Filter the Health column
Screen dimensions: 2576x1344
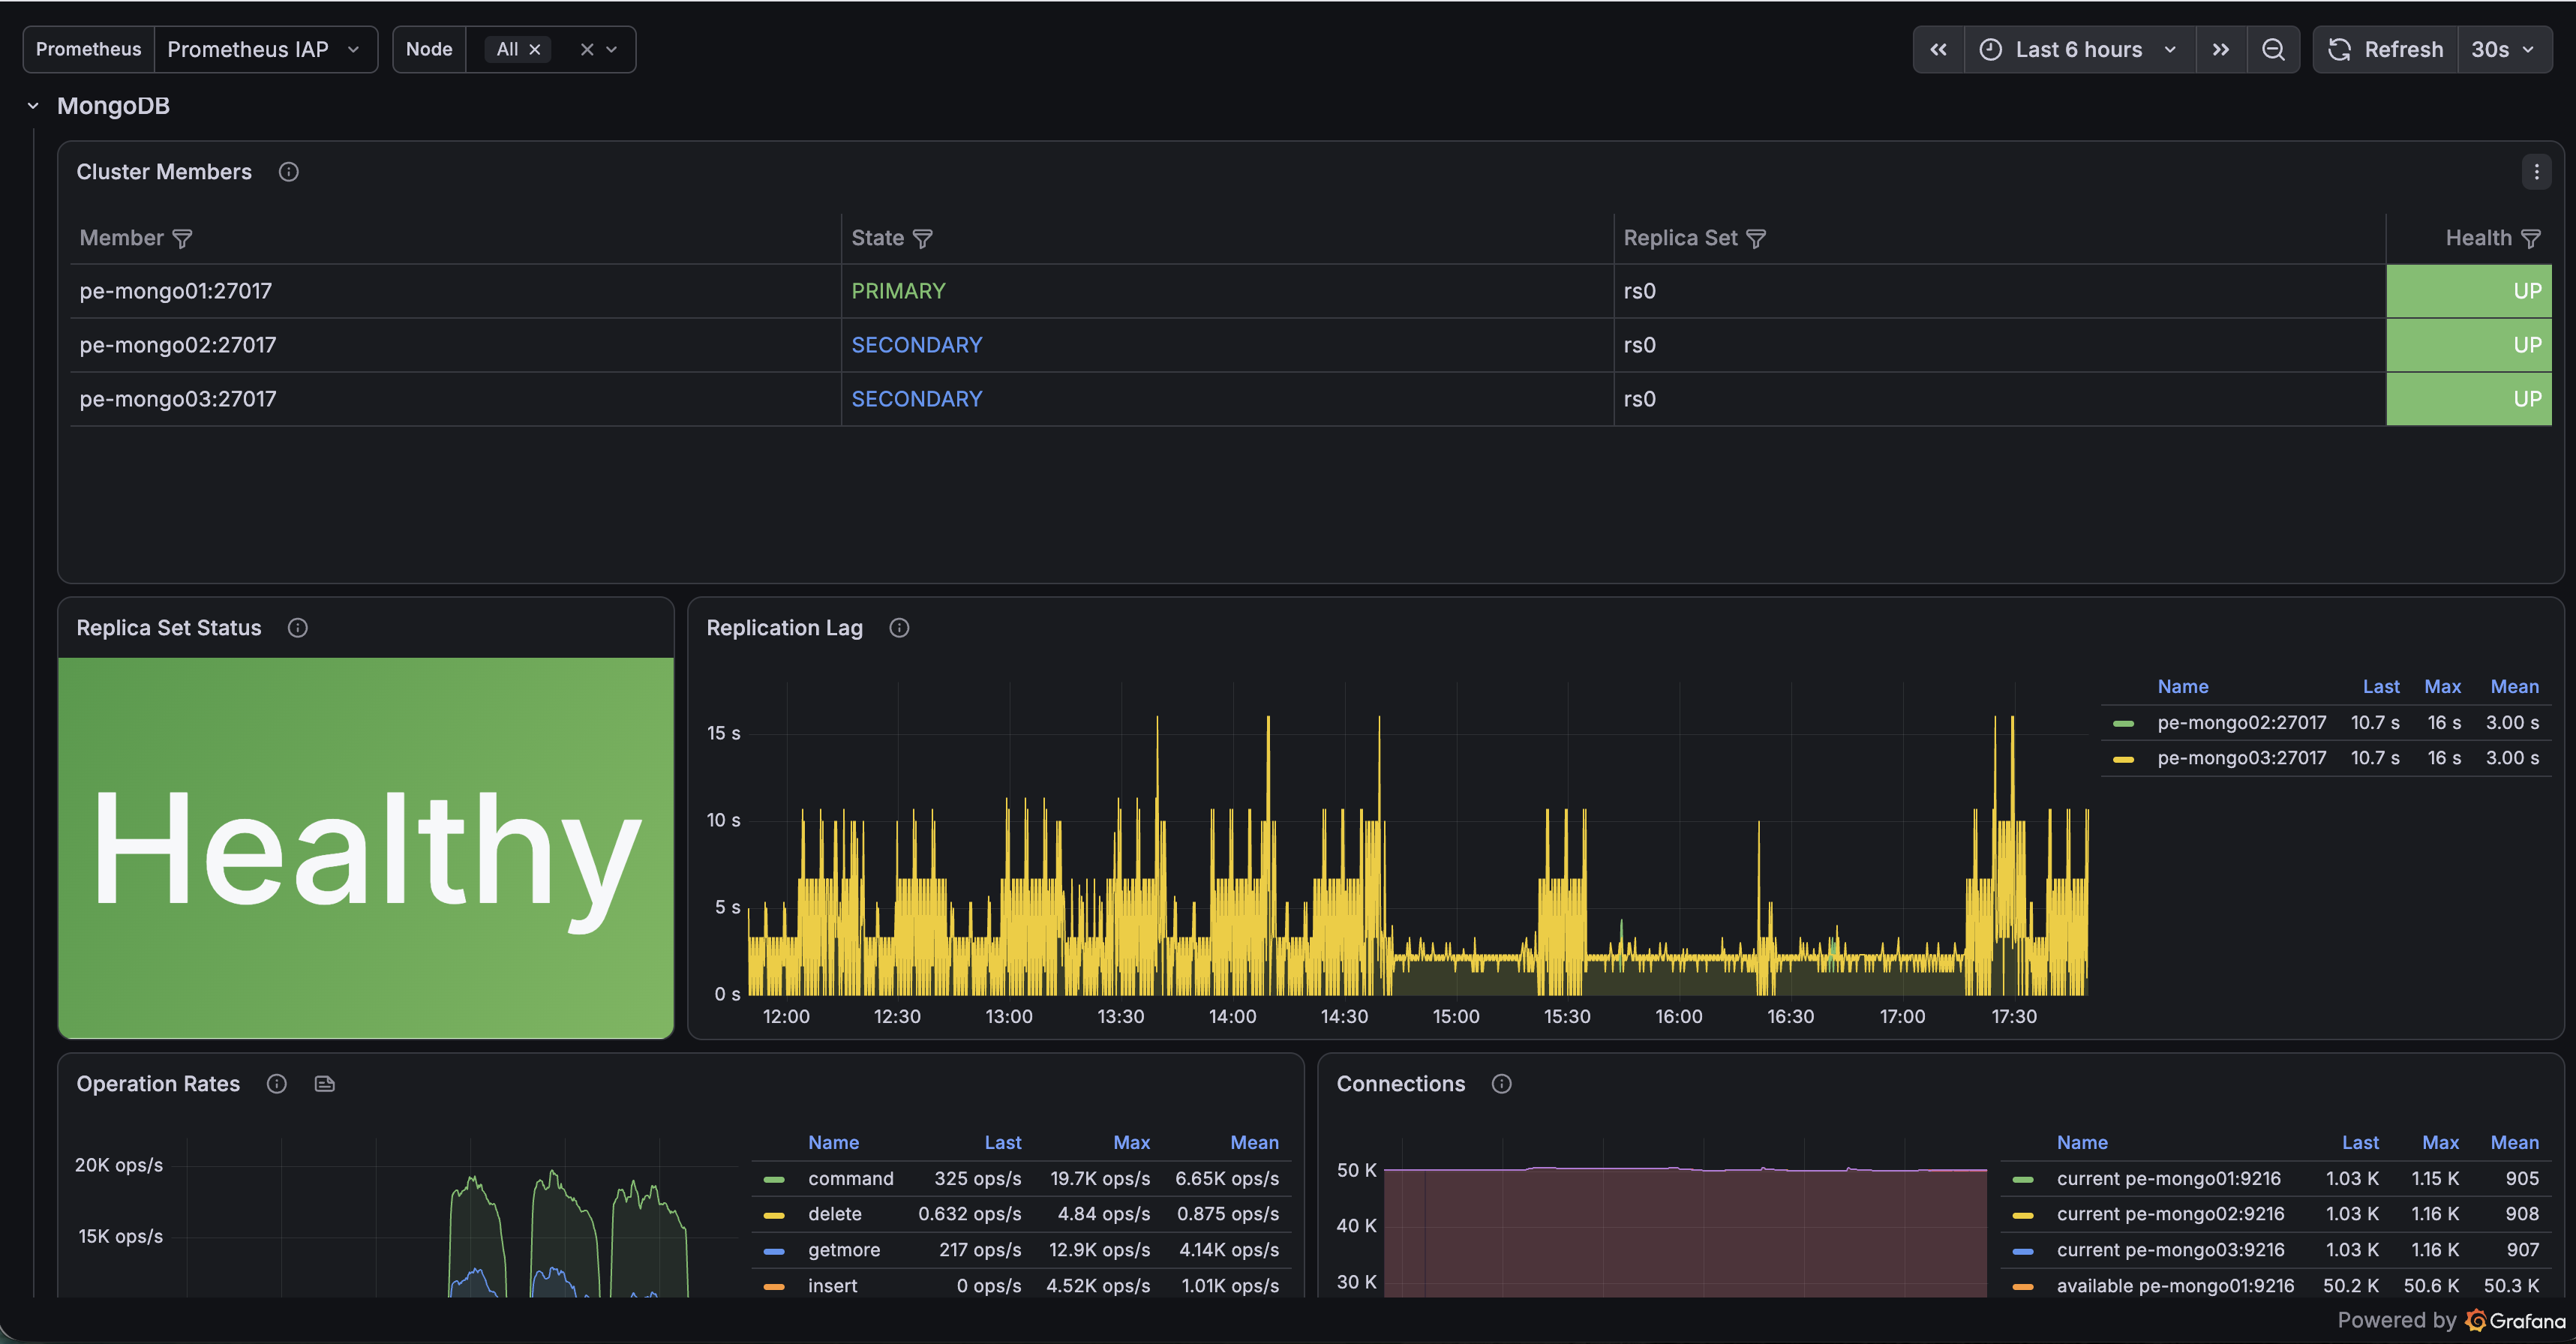[2531, 239]
